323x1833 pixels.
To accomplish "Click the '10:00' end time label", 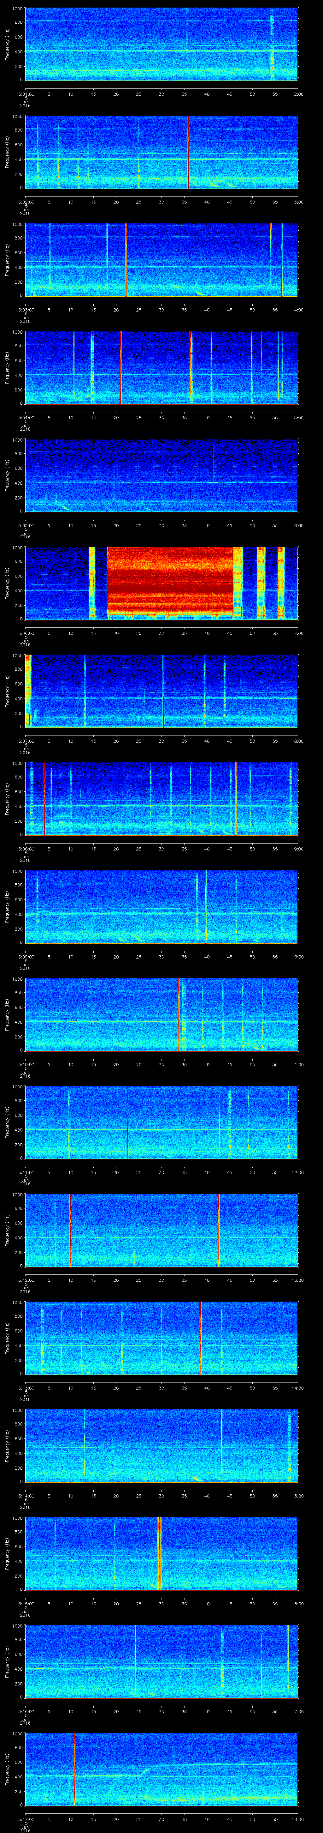I will 297,956.
